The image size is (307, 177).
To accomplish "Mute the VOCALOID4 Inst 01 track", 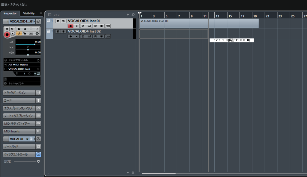I will click(58, 21).
